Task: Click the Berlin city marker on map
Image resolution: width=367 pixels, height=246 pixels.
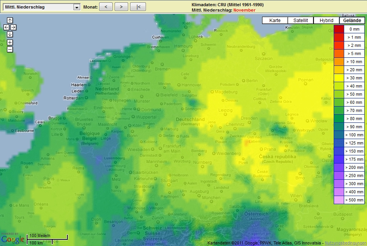Action: (x=244, y=81)
